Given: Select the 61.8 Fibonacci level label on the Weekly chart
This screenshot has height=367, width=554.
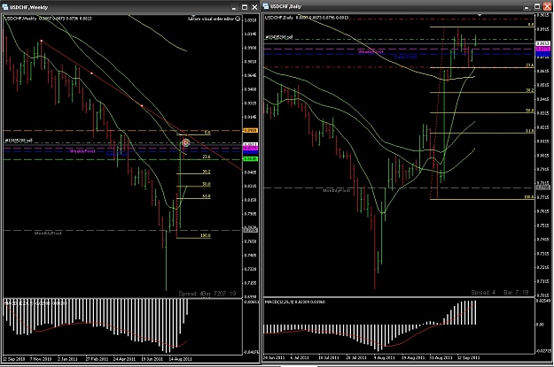Looking at the screenshot, I should pyautogui.click(x=207, y=196).
